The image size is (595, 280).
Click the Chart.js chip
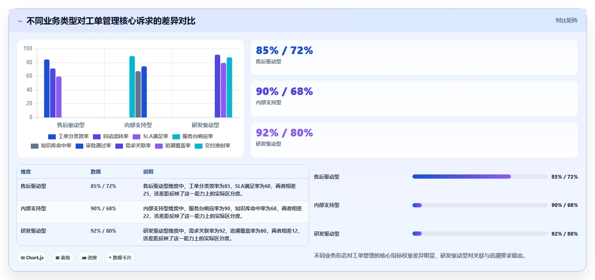(32, 258)
